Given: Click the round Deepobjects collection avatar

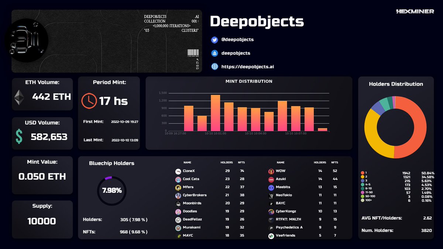Looking at the screenshot, I should [27, 41].
